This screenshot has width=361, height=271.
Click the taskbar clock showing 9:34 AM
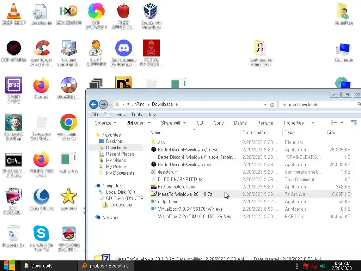click(x=342, y=266)
